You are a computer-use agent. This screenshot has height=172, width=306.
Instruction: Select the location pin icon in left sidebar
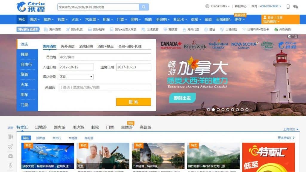[10, 166]
